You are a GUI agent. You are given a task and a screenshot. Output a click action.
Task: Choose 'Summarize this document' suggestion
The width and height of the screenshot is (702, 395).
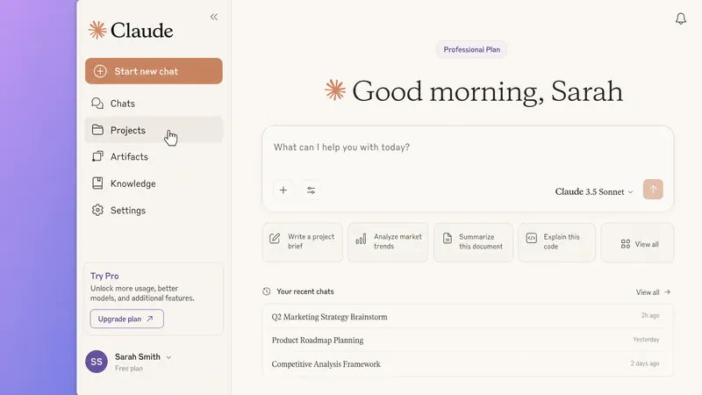click(x=473, y=242)
